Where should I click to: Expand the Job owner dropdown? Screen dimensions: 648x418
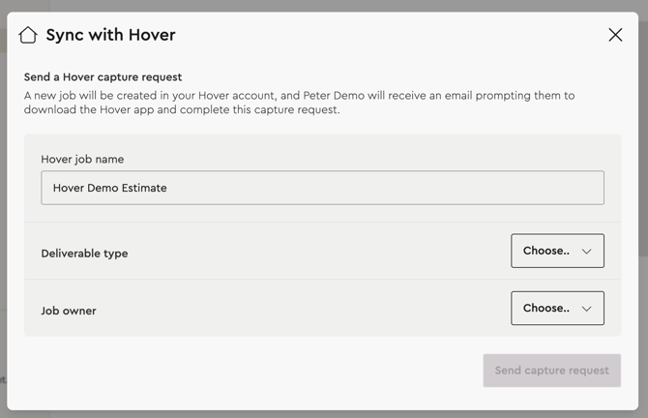point(557,309)
